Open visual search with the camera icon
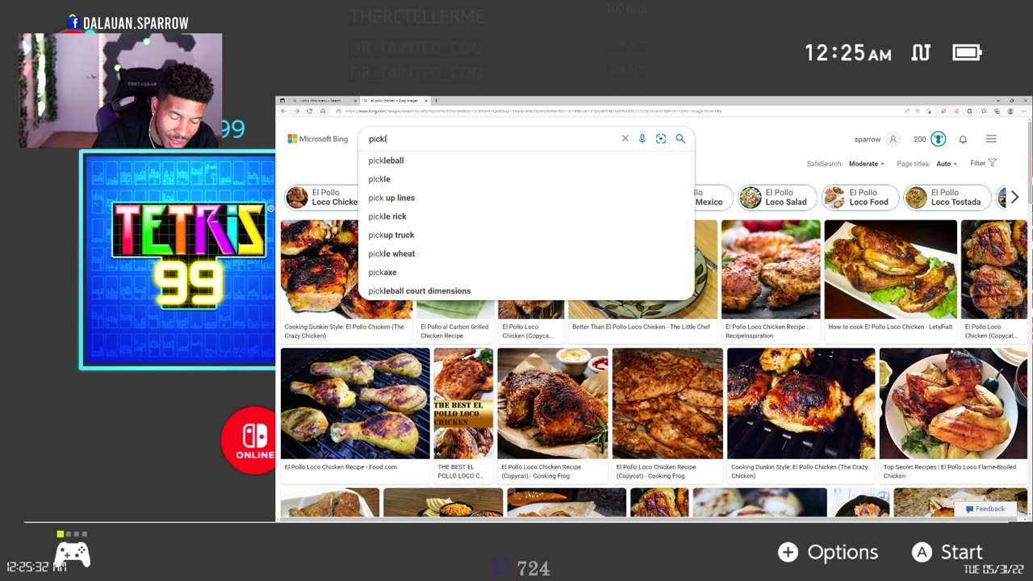Screen dimensions: 1033x581 coord(661,139)
